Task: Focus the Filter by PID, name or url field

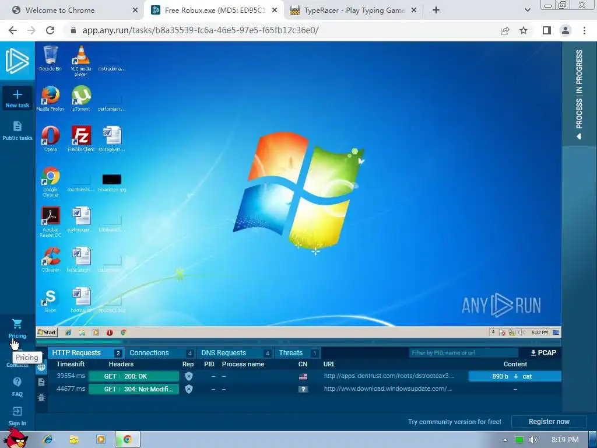Action: (x=463, y=353)
